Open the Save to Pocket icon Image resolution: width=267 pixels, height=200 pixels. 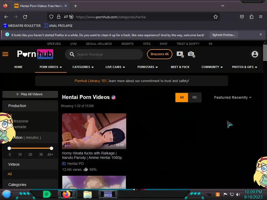point(242,17)
